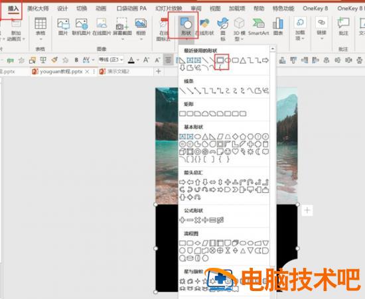This screenshot has width=365, height=299.
Task: Switch to the 切换 tab
Action: (82, 9)
